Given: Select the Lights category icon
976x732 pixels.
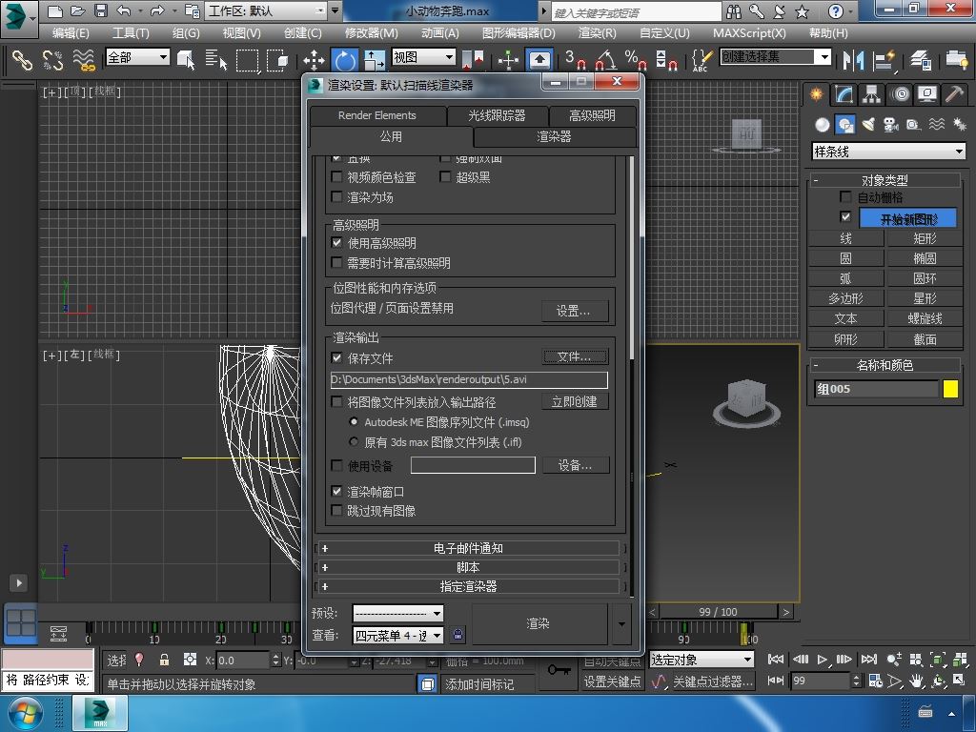Looking at the screenshot, I should 868,125.
